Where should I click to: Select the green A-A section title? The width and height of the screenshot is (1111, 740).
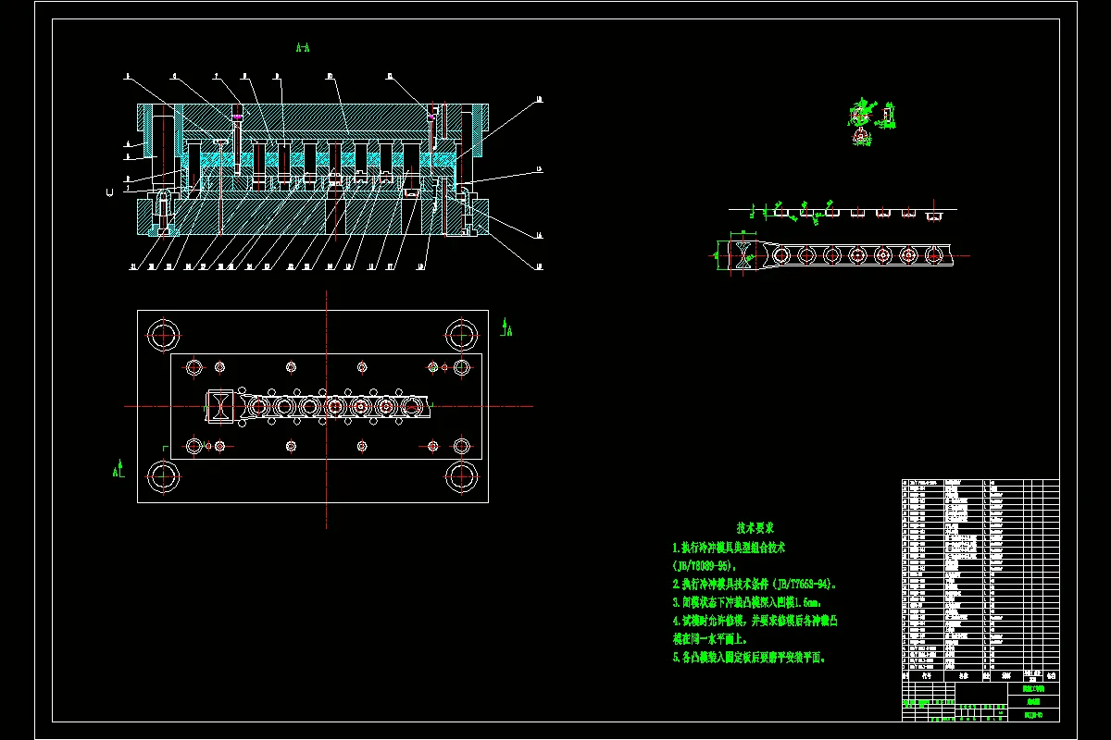pos(303,45)
